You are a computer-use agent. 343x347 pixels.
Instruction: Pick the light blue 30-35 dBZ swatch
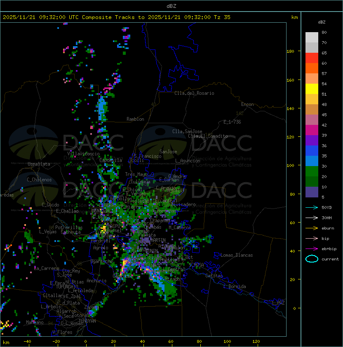(312, 161)
